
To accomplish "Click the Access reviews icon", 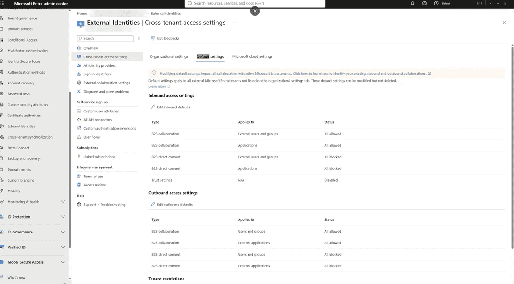I will (x=79, y=185).
